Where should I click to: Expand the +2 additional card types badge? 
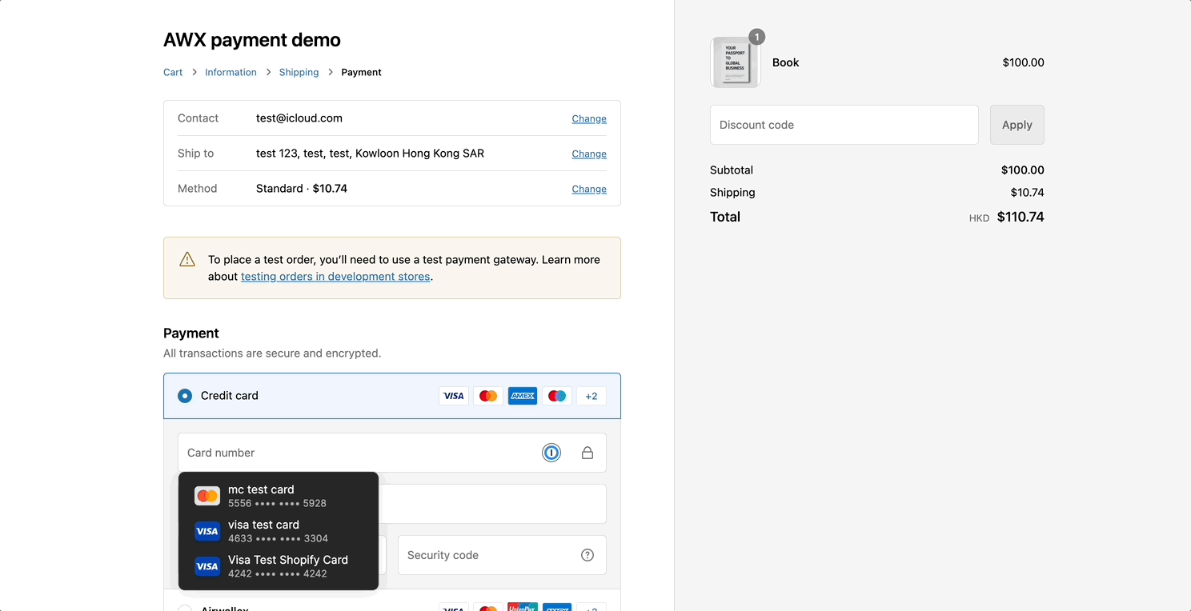pos(591,395)
